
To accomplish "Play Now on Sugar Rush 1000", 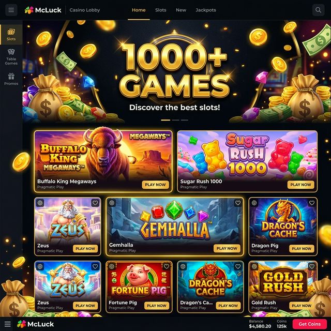I will (300, 185).
